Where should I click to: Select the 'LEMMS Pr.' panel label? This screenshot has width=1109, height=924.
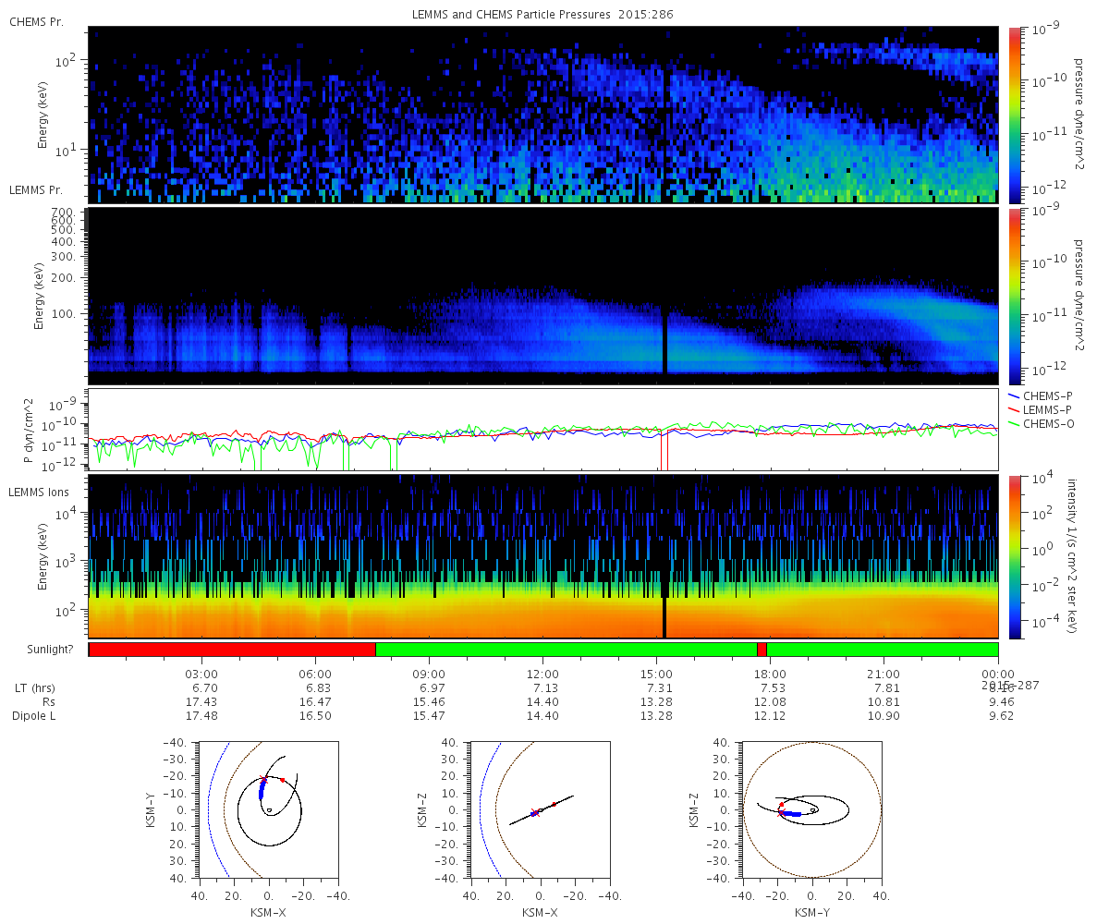coord(36,189)
